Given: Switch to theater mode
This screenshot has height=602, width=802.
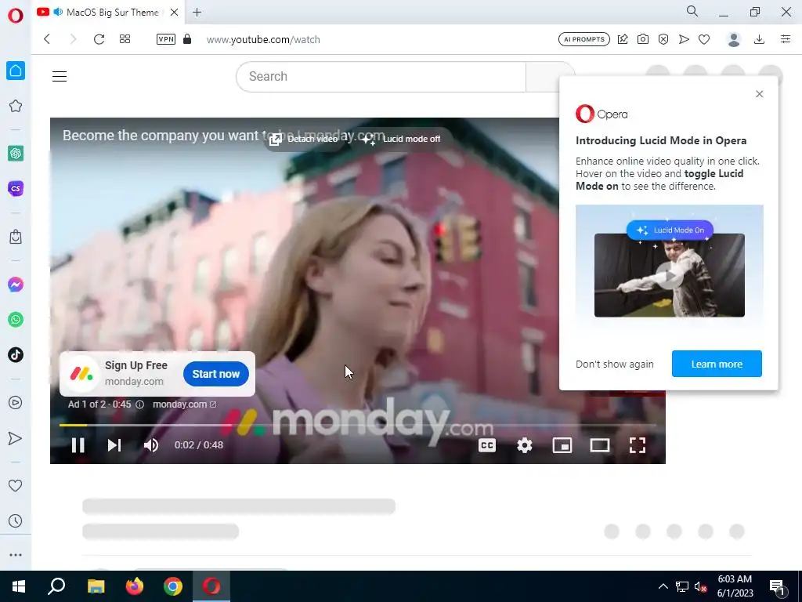Looking at the screenshot, I should [x=599, y=445].
